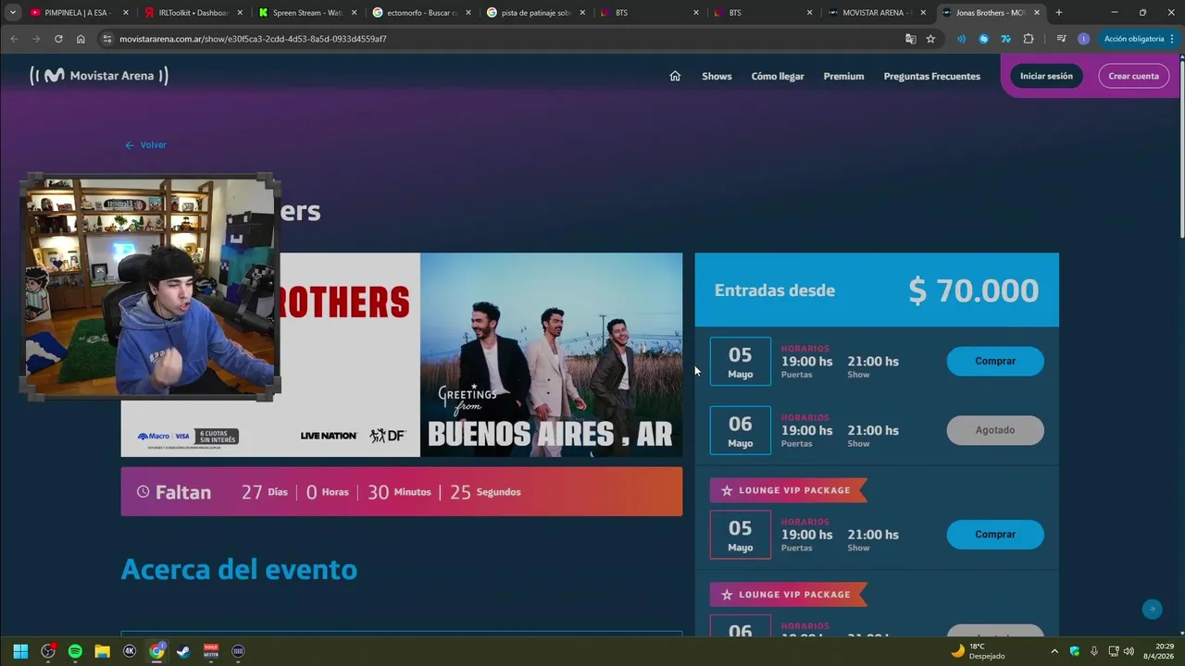The height and width of the screenshot is (666, 1185).
Task: Open the media control music icon
Action: coord(1061,39)
